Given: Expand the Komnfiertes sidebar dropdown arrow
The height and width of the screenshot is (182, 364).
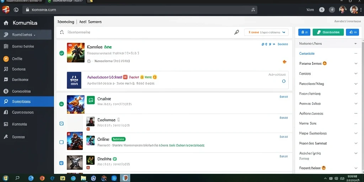Looking at the screenshot, I should [x=34, y=35].
